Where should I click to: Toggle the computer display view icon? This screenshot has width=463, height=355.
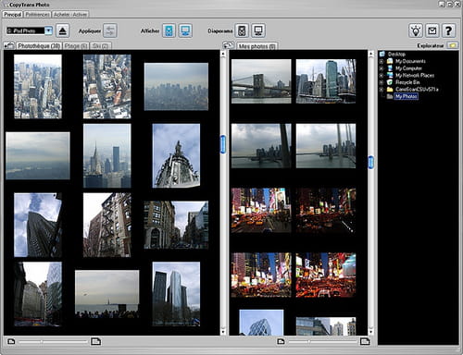point(185,31)
